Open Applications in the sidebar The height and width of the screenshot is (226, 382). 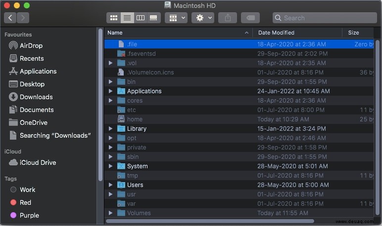38,71
